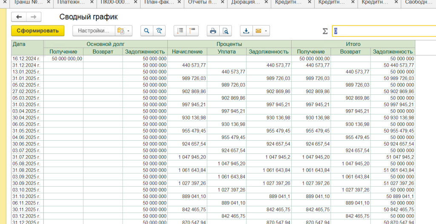The image size is (436, 224).
Task: Select Проценты Задолженность value 889 041,1
Action: click(269, 196)
